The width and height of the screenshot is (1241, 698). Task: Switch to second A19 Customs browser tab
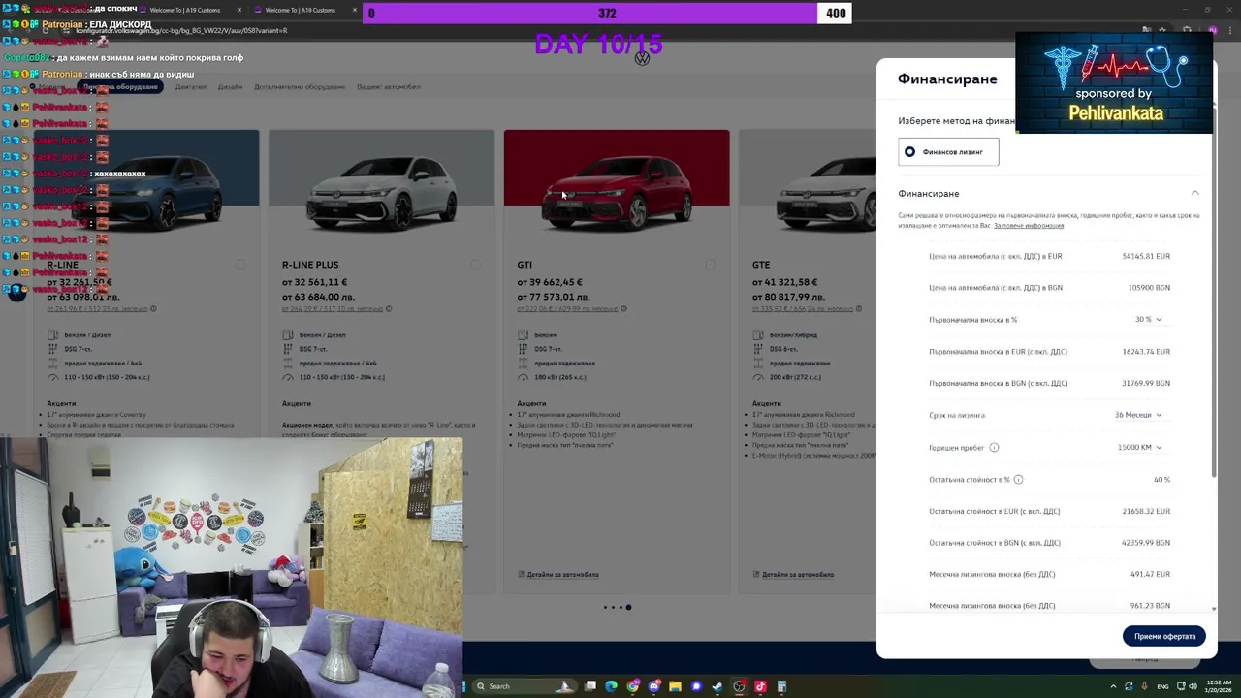click(x=300, y=10)
